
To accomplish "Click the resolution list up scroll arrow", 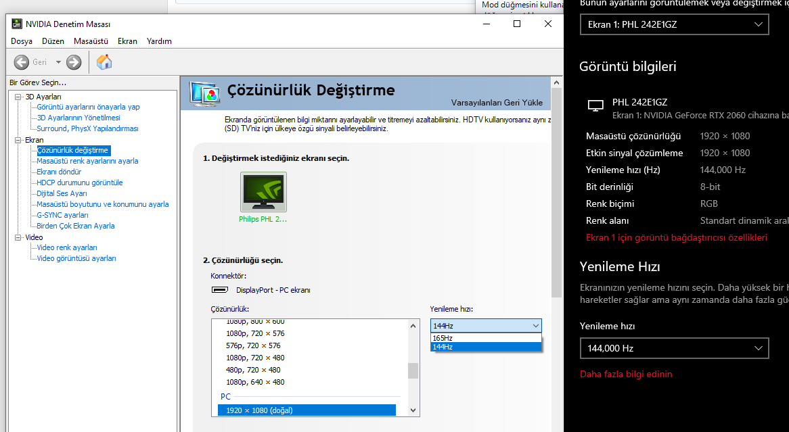I will point(413,326).
